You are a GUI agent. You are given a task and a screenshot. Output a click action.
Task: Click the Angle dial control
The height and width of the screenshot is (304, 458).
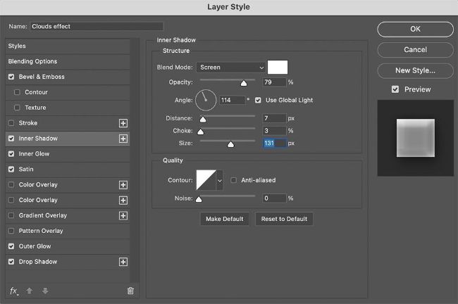tap(206, 100)
